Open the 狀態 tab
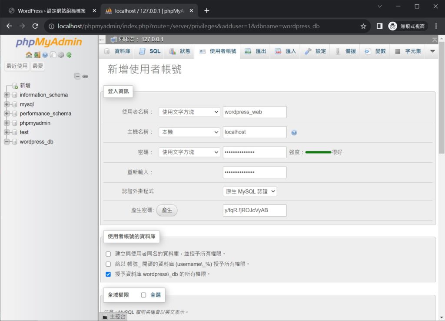Image resolution: width=445 pixels, height=321 pixels. pyautogui.click(x=179, y=51)
